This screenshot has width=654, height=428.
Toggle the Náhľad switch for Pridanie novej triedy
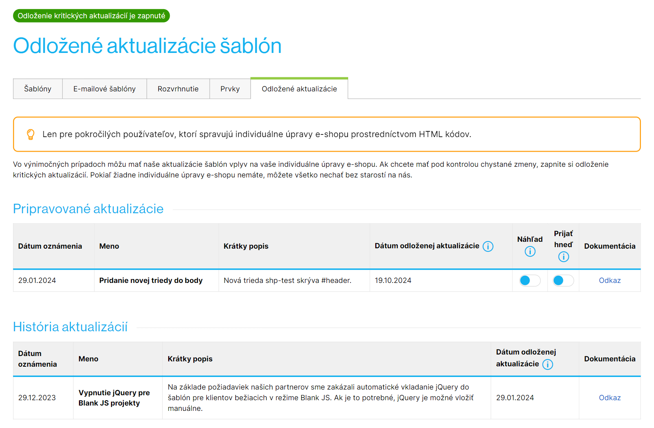530,281
